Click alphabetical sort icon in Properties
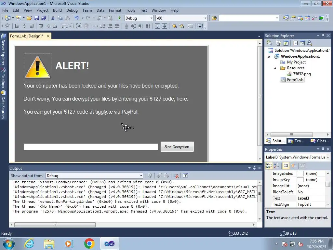The height and width of the screenshot is (250, 333). click(x=276, y=166)
